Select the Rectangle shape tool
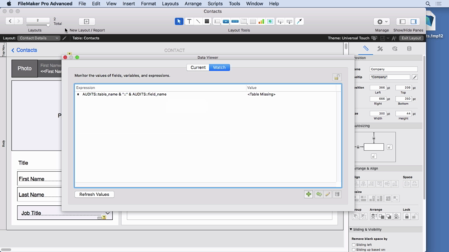The width and height of the screenshot is (449, 252). [x=207, y=22]
